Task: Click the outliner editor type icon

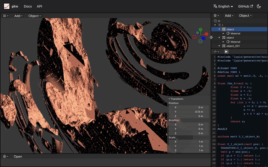Action: click(216, 16)
